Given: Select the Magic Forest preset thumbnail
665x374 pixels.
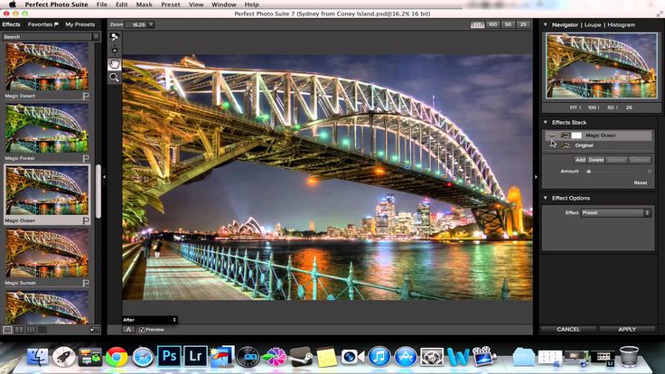Looking at the screenshot, I should click(47, 128).
